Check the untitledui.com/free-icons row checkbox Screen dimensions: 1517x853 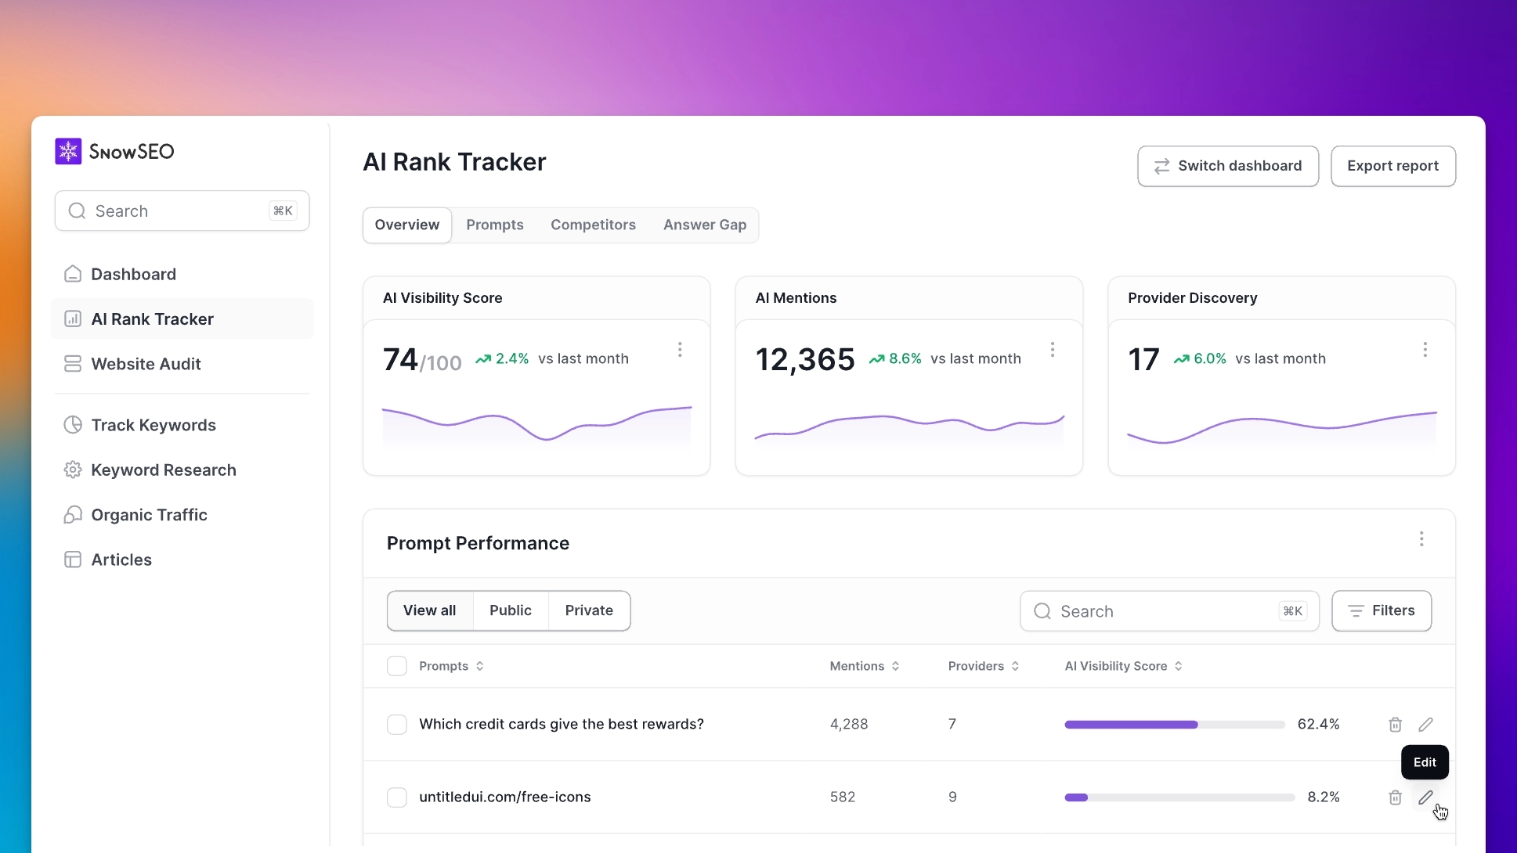pyautogui.click(x=397, y=797)
